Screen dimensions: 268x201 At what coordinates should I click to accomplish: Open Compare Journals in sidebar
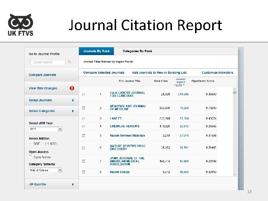click(x=42, y=75)
